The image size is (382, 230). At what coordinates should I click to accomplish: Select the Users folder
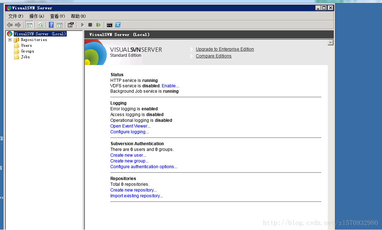coord(26,46)
